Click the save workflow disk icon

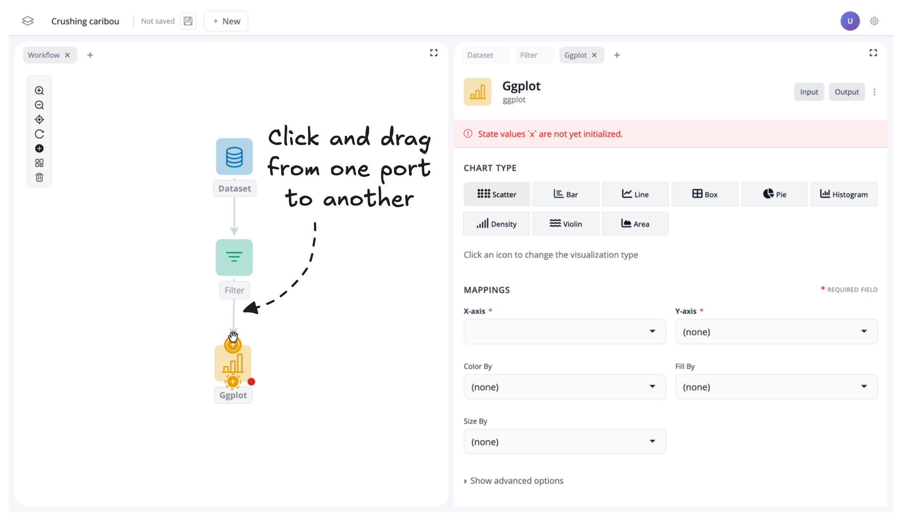point(188,21)
